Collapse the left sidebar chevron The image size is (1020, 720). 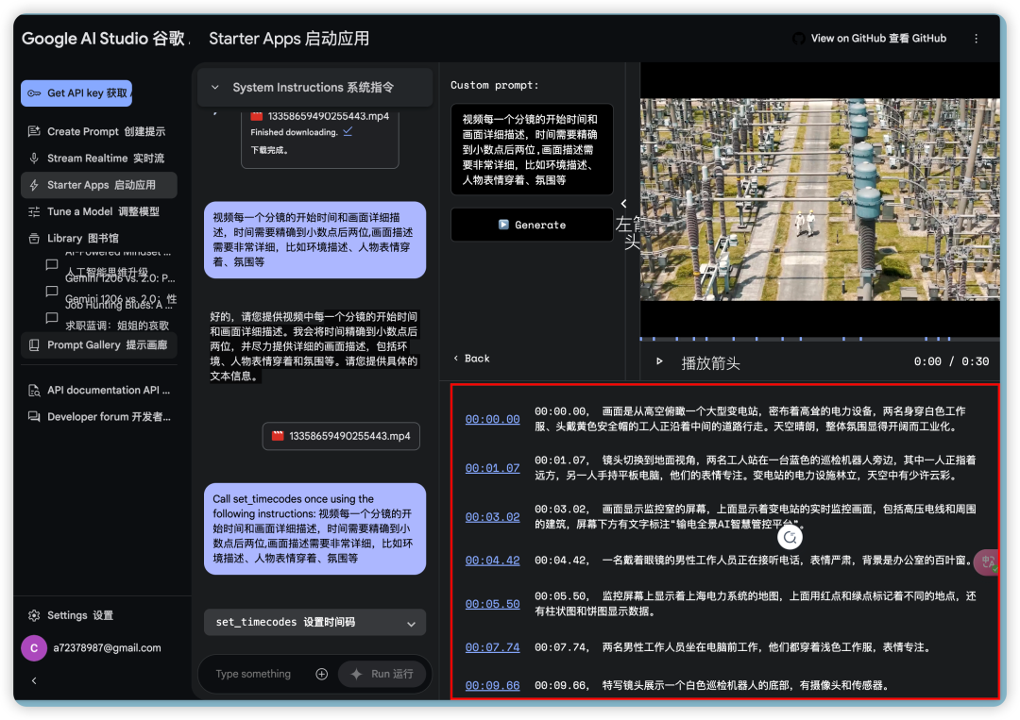tap(34, 680)
